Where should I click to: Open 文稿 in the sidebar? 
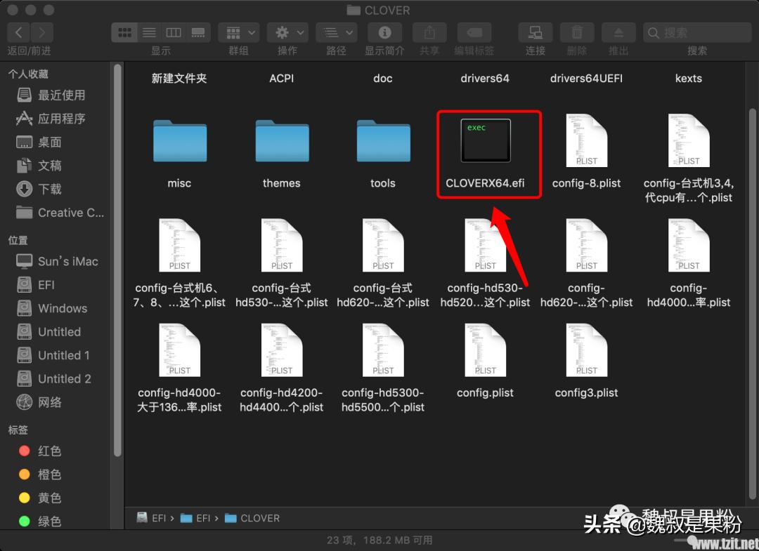pyautogui.click(x=50, y=166)
